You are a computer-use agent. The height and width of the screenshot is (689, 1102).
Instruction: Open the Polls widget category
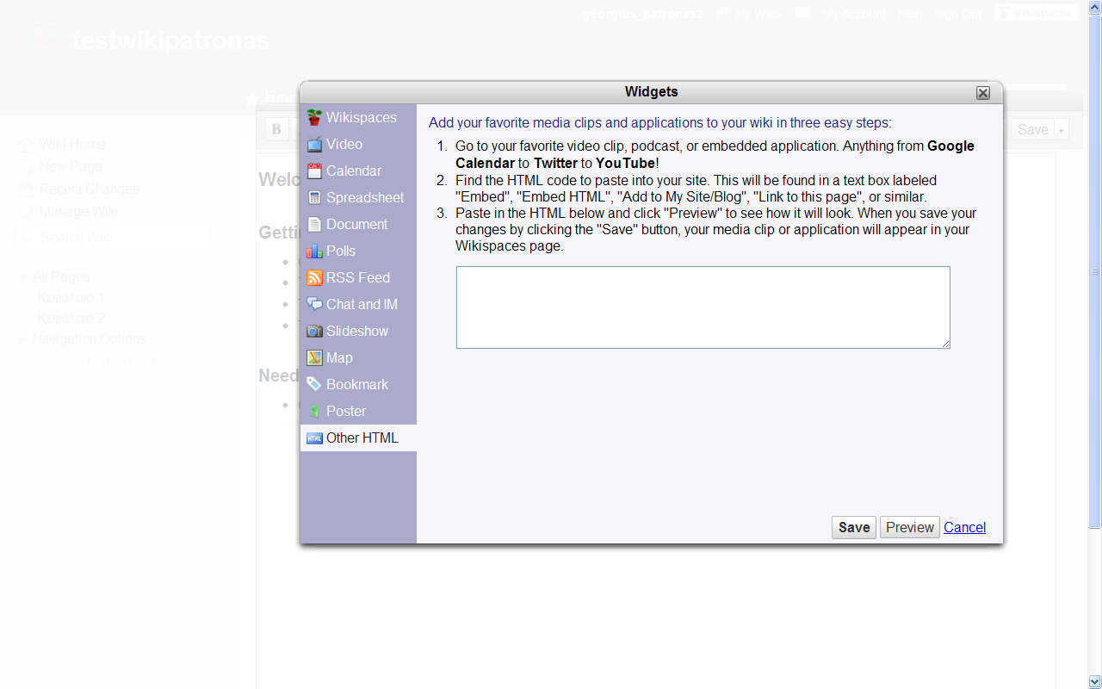pos(358,251)
